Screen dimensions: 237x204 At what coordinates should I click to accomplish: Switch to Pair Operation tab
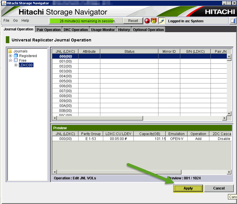pos(49,30)
